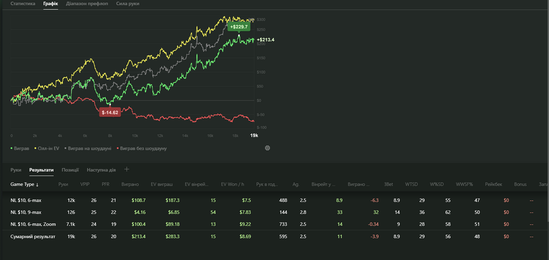Toggle the green Виграв line in legend
This screenshot has height=260, width=549.
point(22,148)
